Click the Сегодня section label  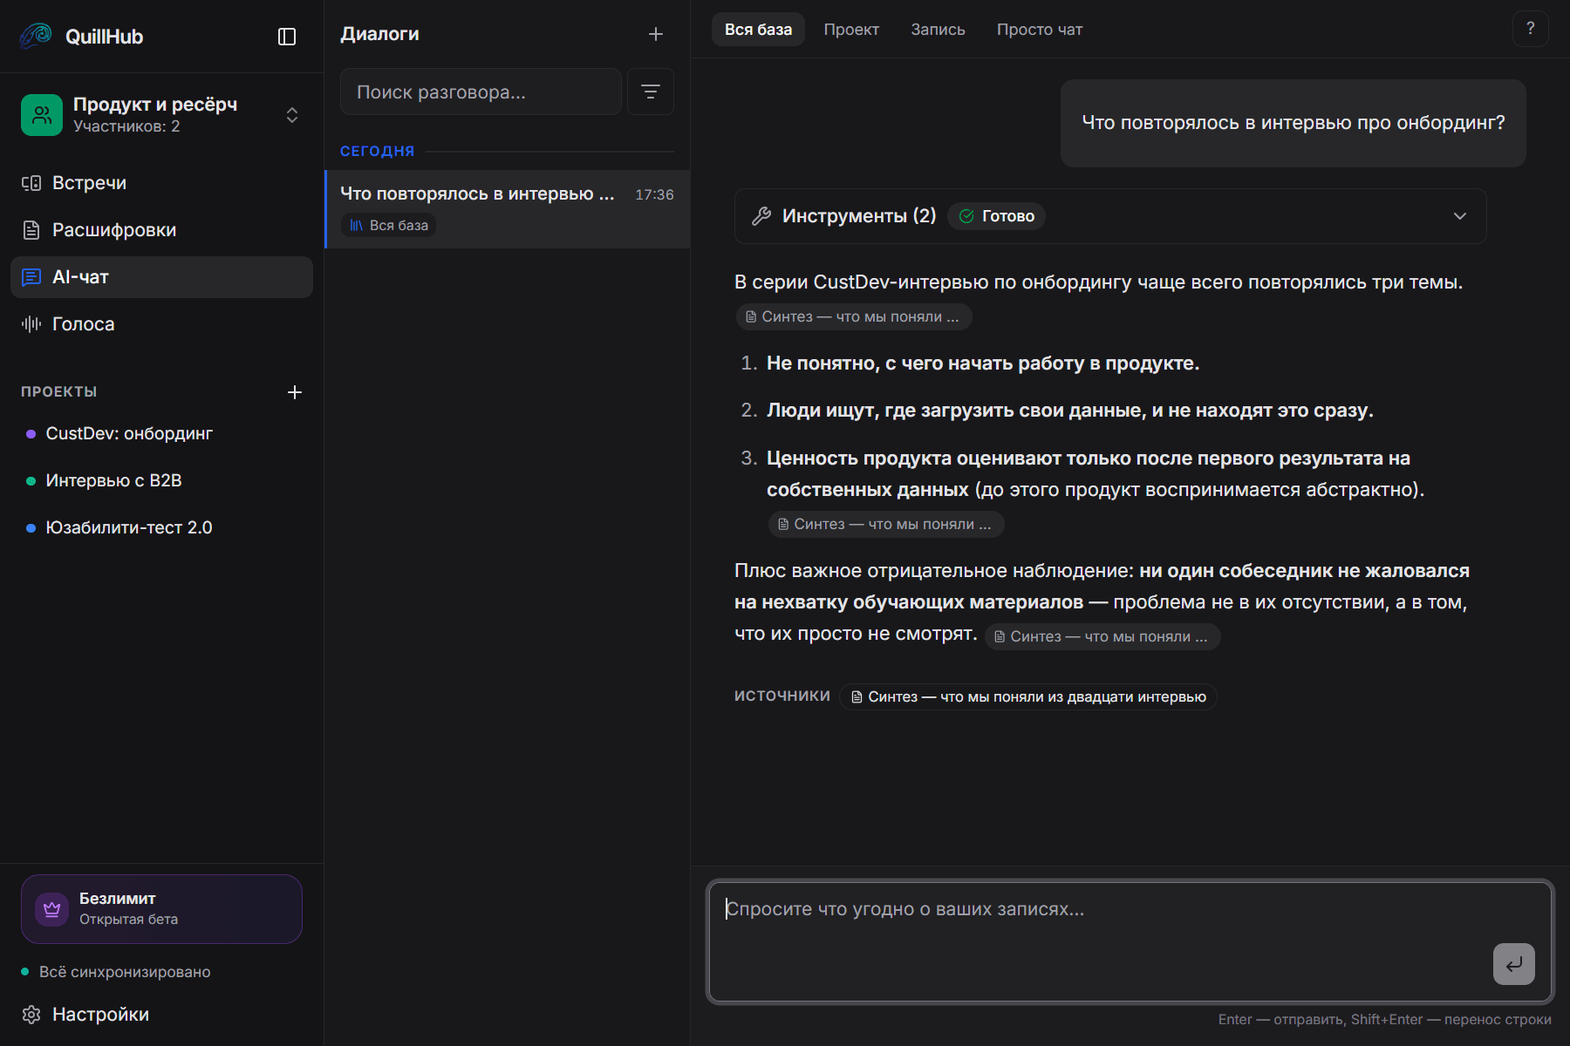click(377, 151)
